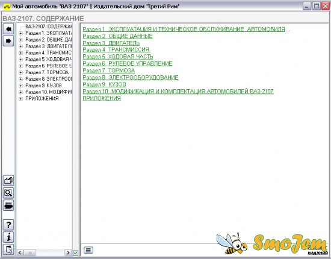Click the yellow car icon in title bar
This screenshot has width=331, height=259.
coord(7,7)
